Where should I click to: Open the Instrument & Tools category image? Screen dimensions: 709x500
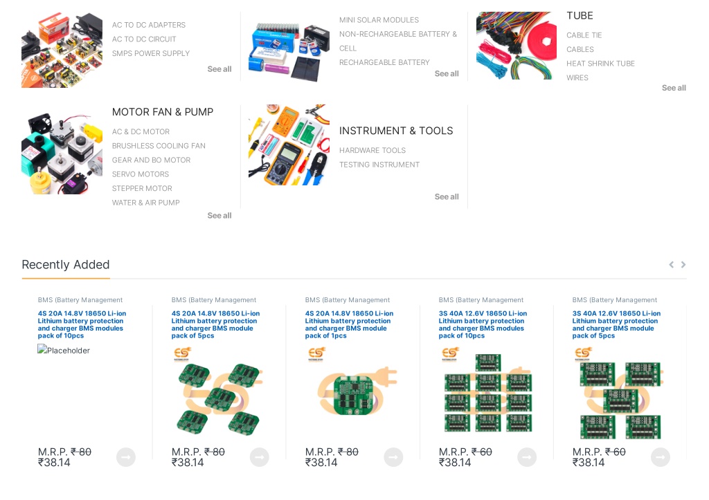click(289, 145)
